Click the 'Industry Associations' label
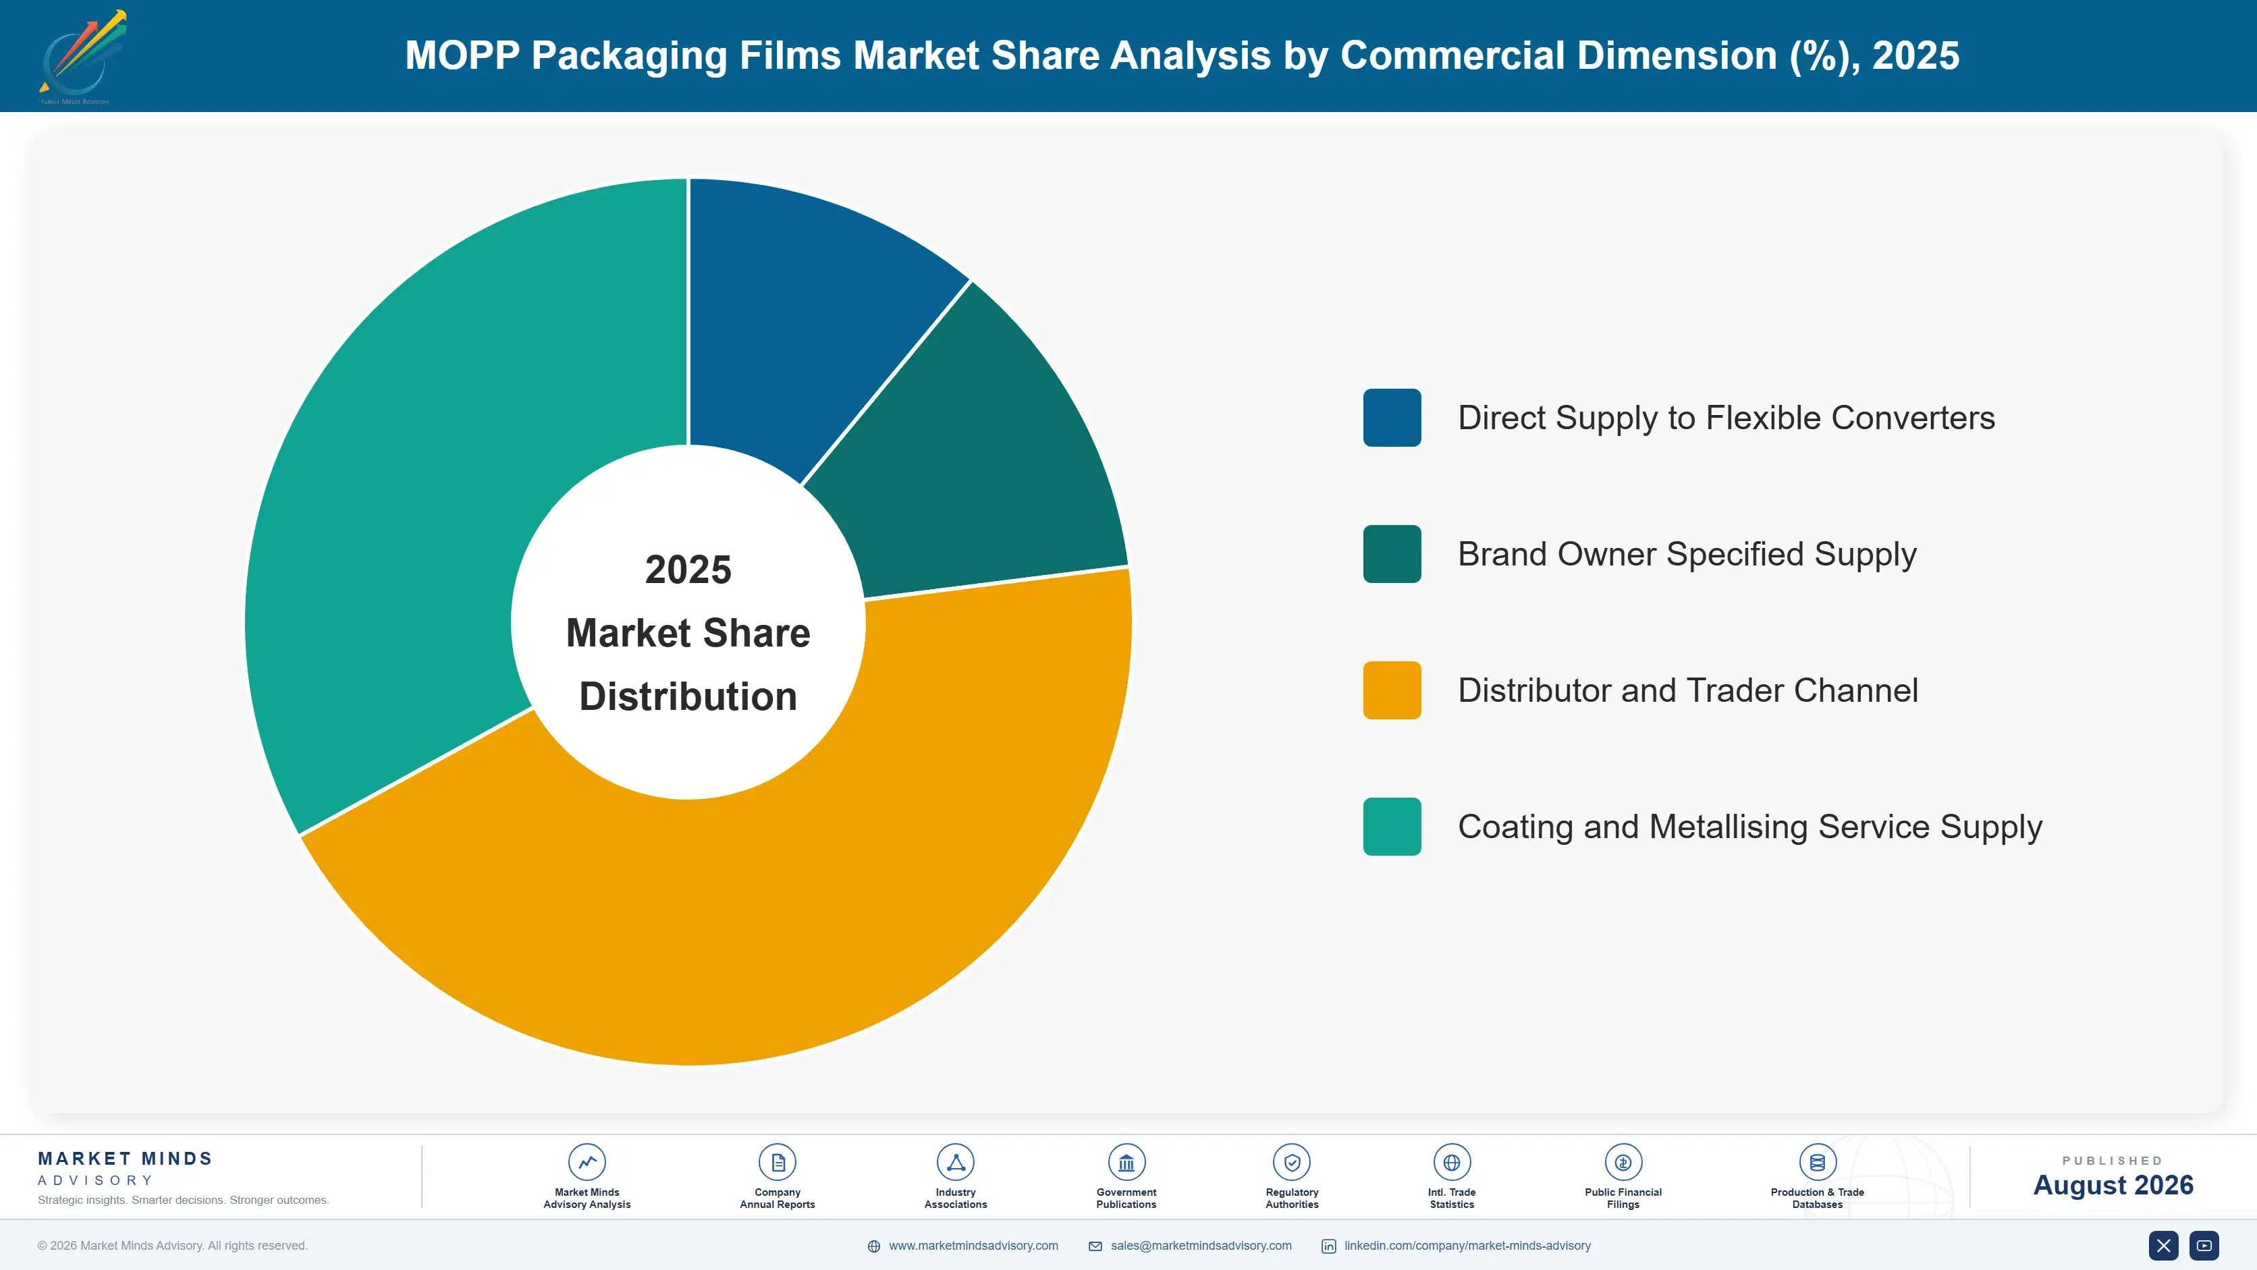The image size is (2257, 1270). (955, 1198)
